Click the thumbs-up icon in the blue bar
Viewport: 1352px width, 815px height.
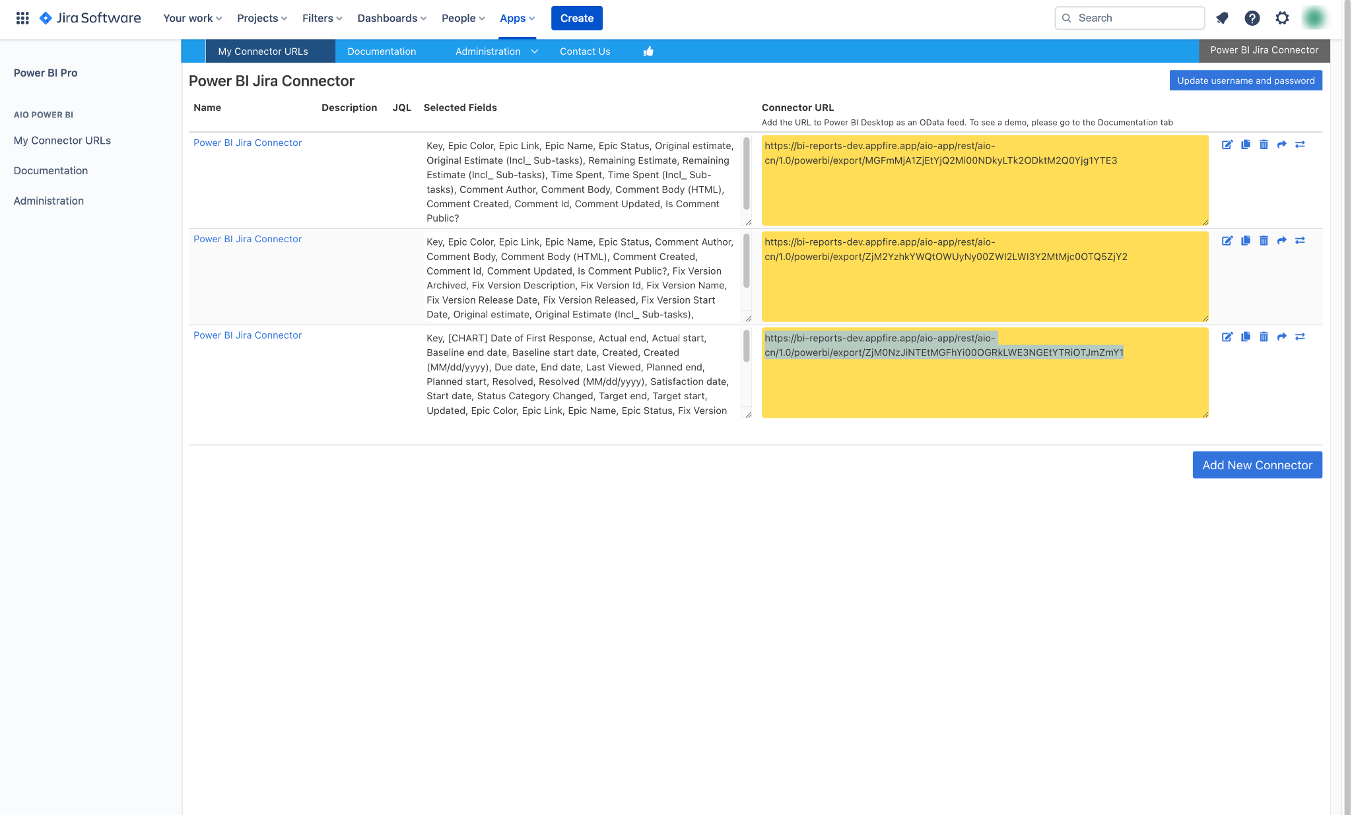pos(648,51)
